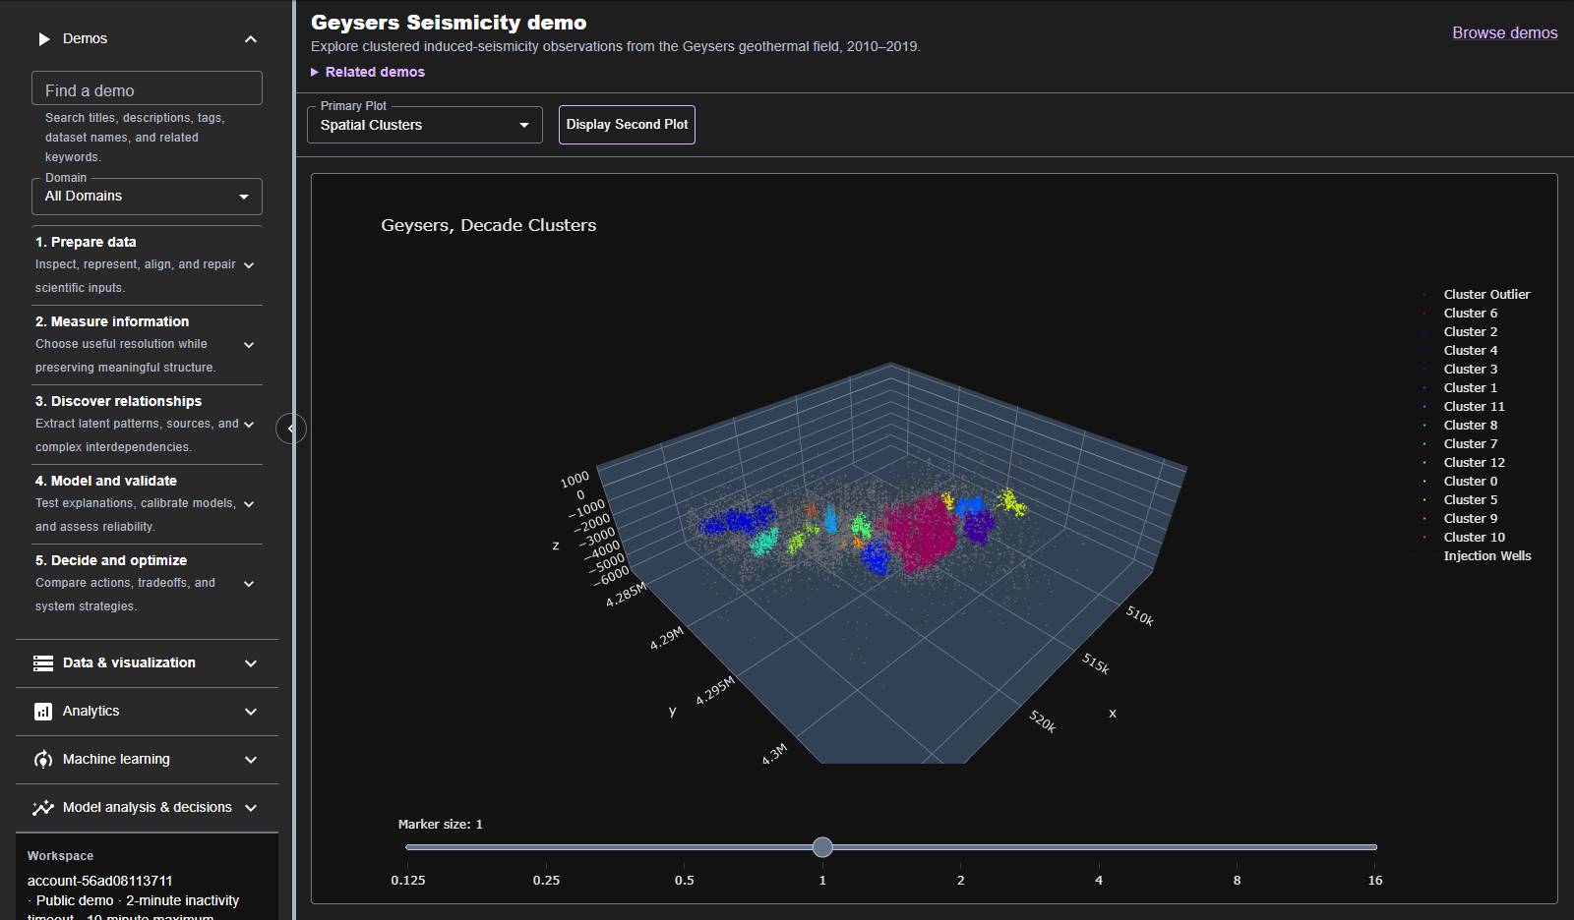Click the 3. Discover relationships heading
This screenshot has height=920, width=1574.
(118, 401)
